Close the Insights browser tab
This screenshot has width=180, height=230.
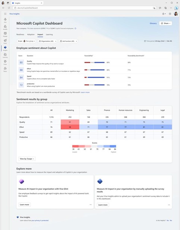pos(41,3)
